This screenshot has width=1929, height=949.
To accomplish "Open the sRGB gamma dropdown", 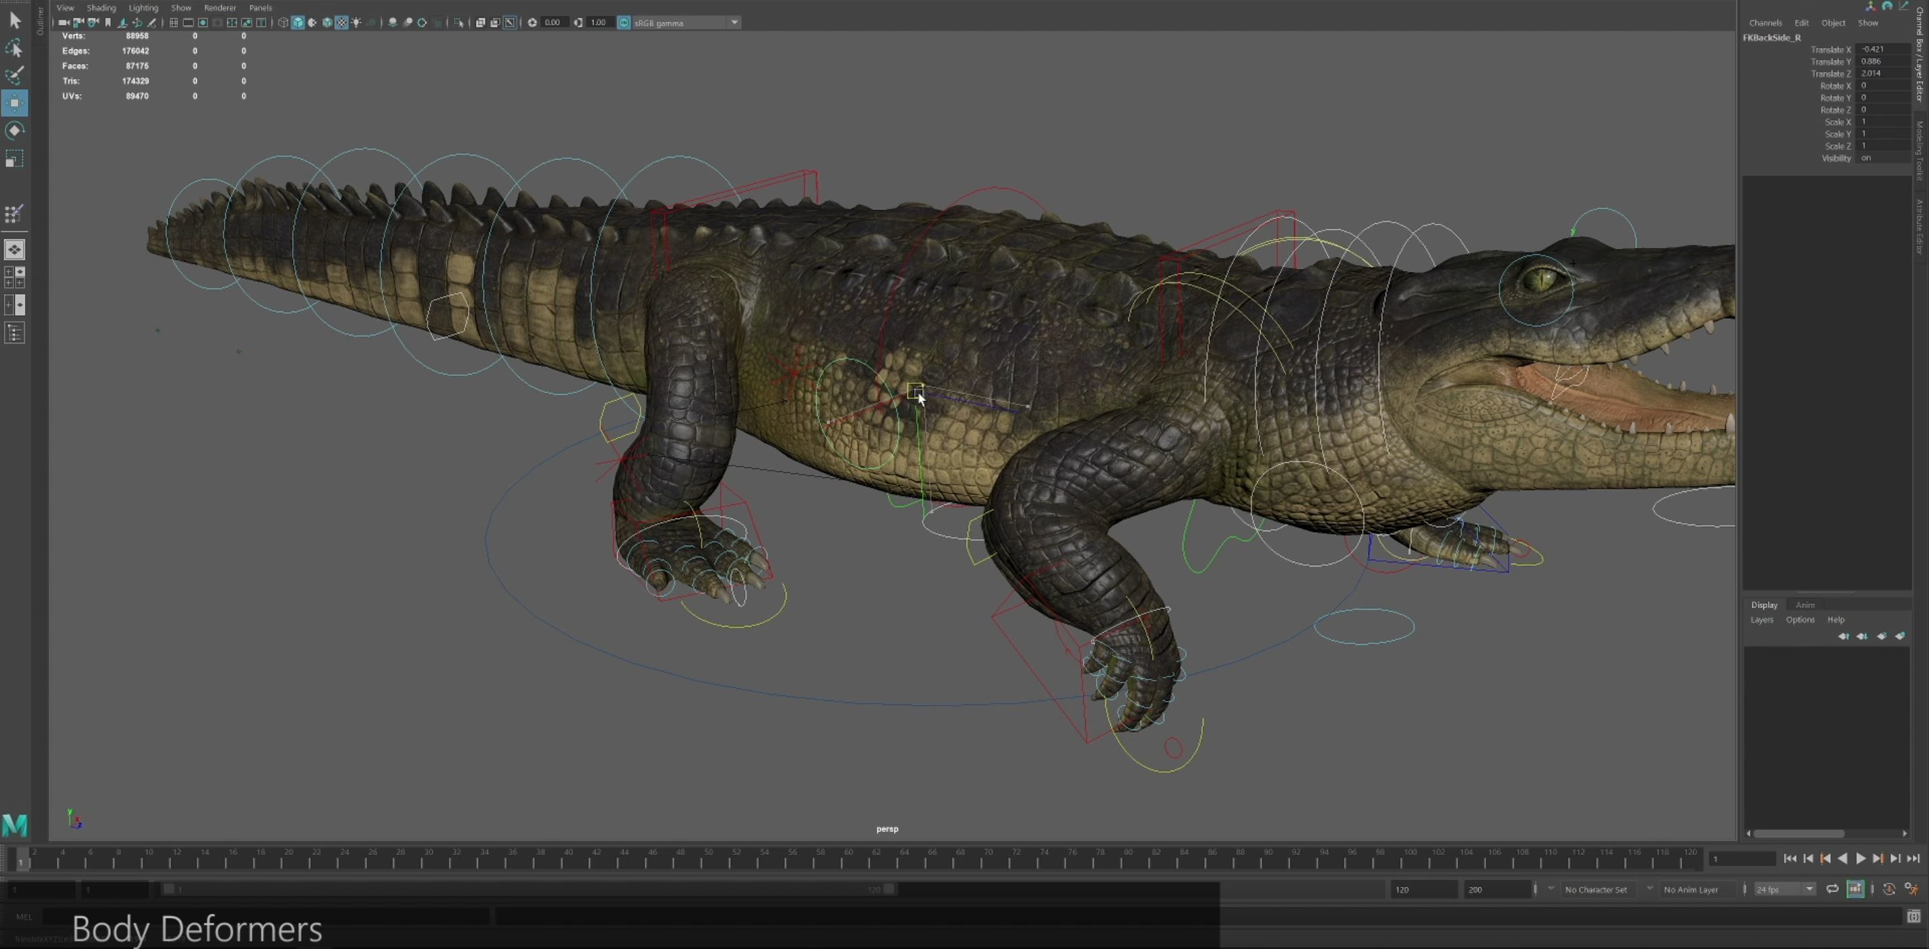I will click(x=687, y=22).
